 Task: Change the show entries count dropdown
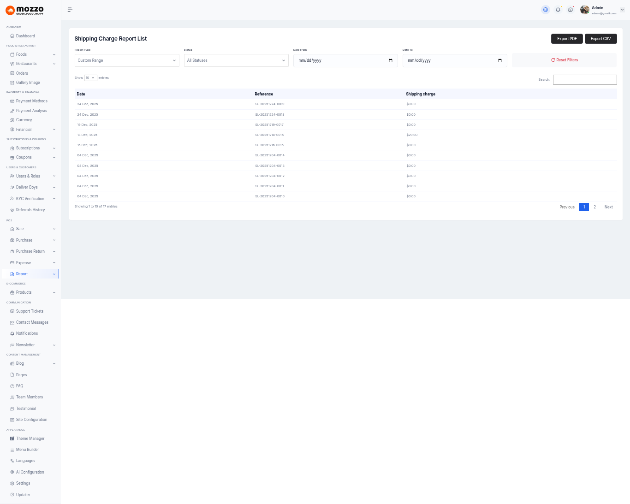click(x=90, y=78)
